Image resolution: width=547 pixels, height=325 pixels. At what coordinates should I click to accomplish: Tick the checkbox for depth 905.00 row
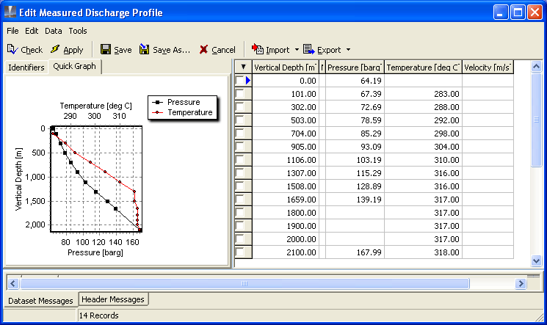click(x=240, y=147)
